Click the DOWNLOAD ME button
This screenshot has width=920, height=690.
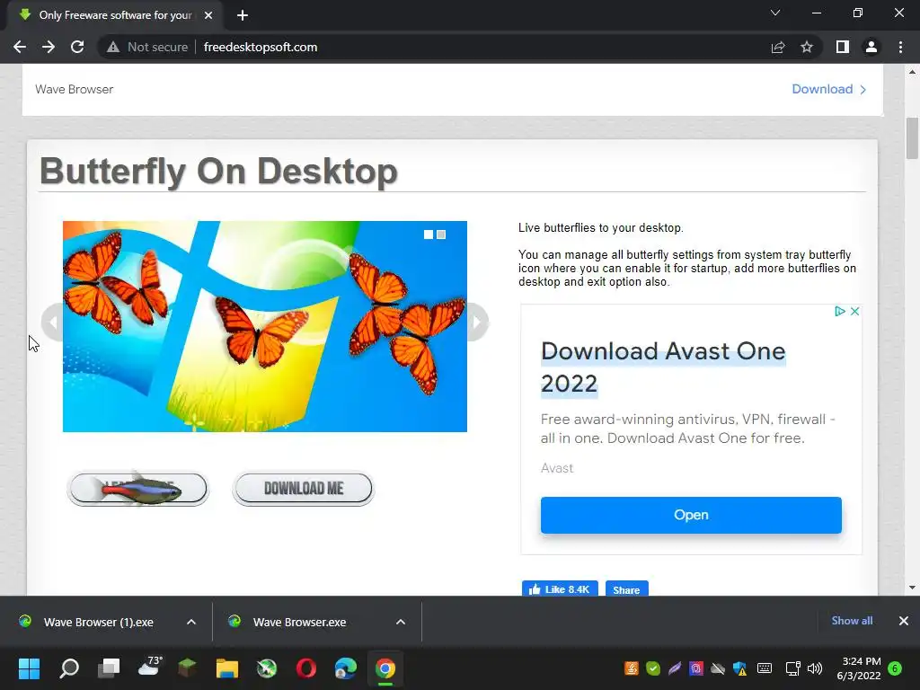(304, 488)
